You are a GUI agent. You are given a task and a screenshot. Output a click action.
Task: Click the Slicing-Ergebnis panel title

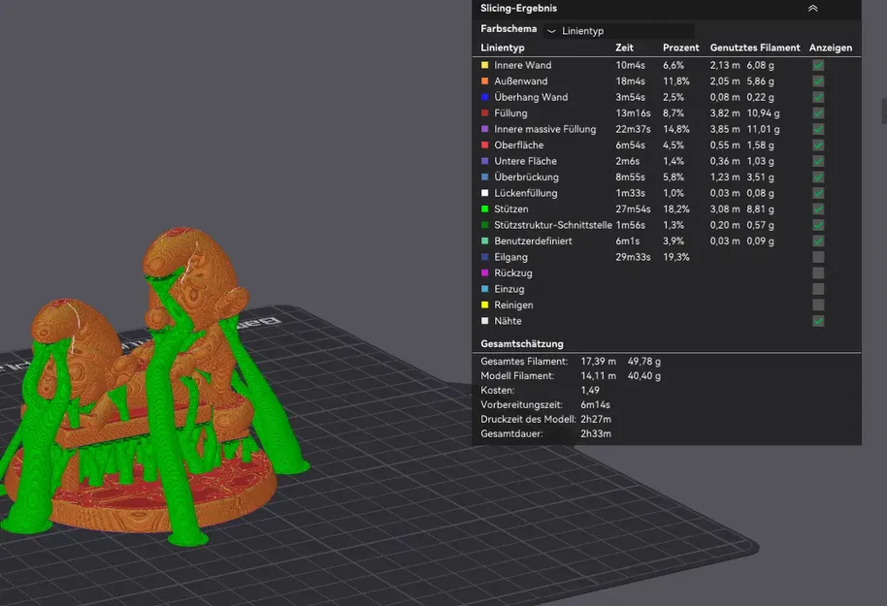(x=519, y=9)
